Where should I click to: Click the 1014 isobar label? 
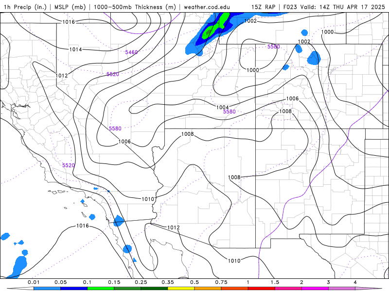[75, 49]
